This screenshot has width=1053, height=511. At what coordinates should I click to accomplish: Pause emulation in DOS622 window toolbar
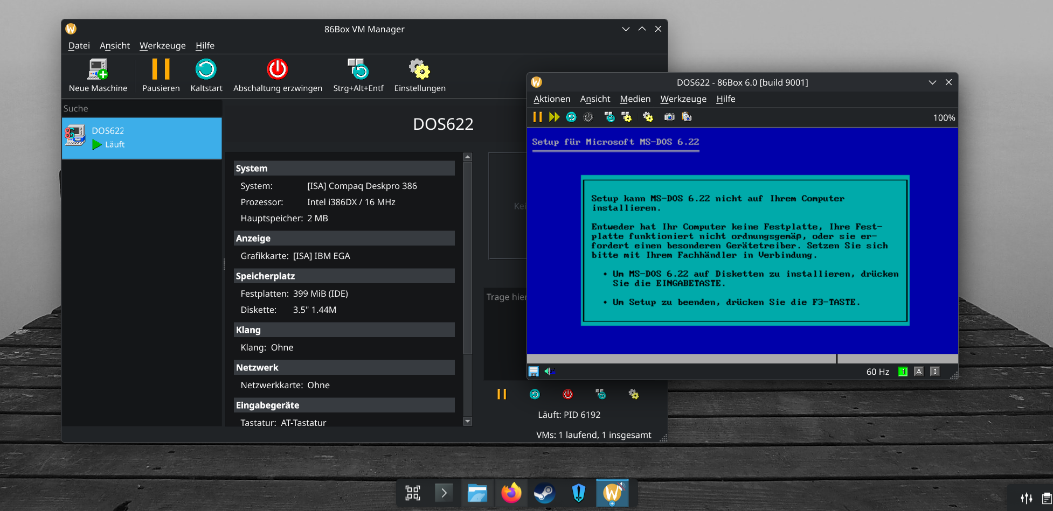point(537,117)
